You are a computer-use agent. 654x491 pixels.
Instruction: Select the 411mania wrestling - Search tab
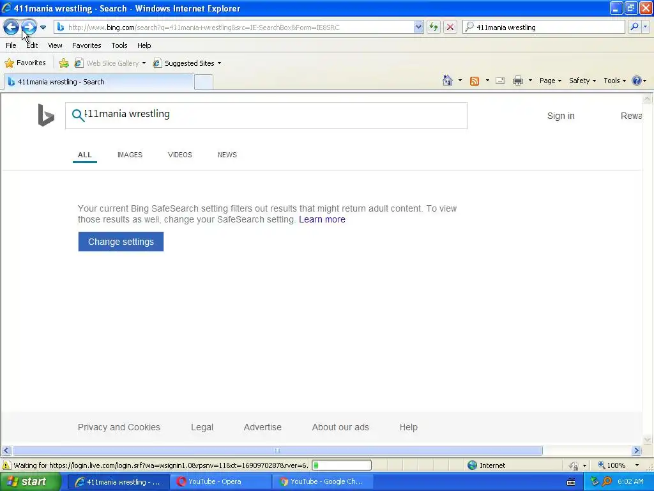click(x=99, y=82)
